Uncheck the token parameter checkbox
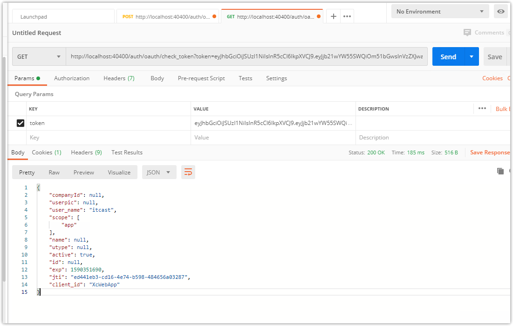Screen dimensions: 513x326 click(21, 123)
